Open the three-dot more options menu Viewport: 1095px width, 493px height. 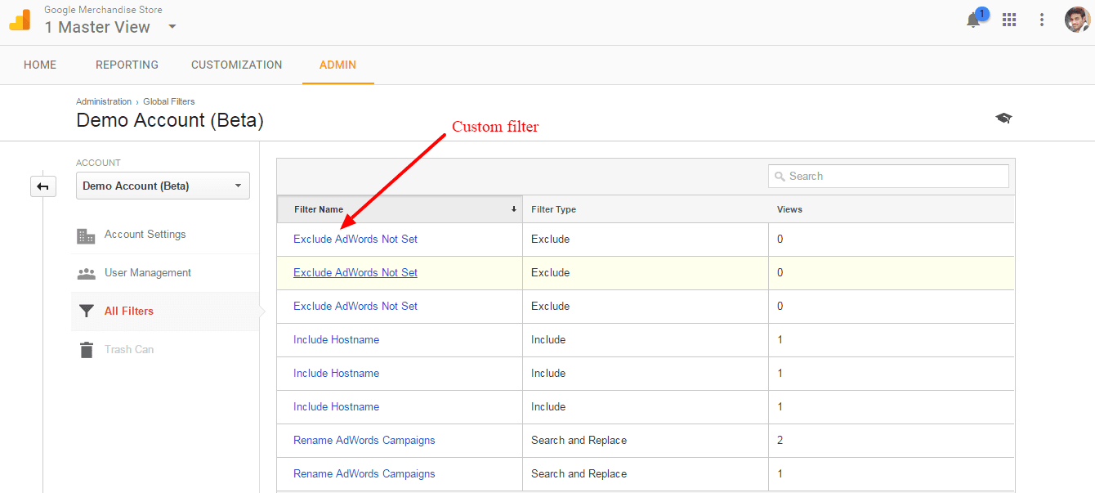(x=1042, y=20)
